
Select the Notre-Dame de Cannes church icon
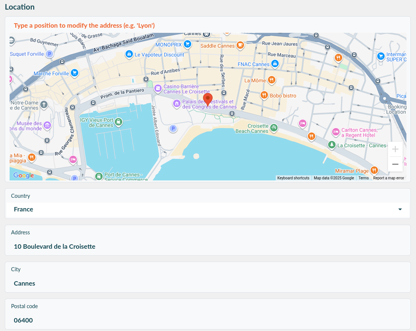pyautogui.click(x=44, y=104)
